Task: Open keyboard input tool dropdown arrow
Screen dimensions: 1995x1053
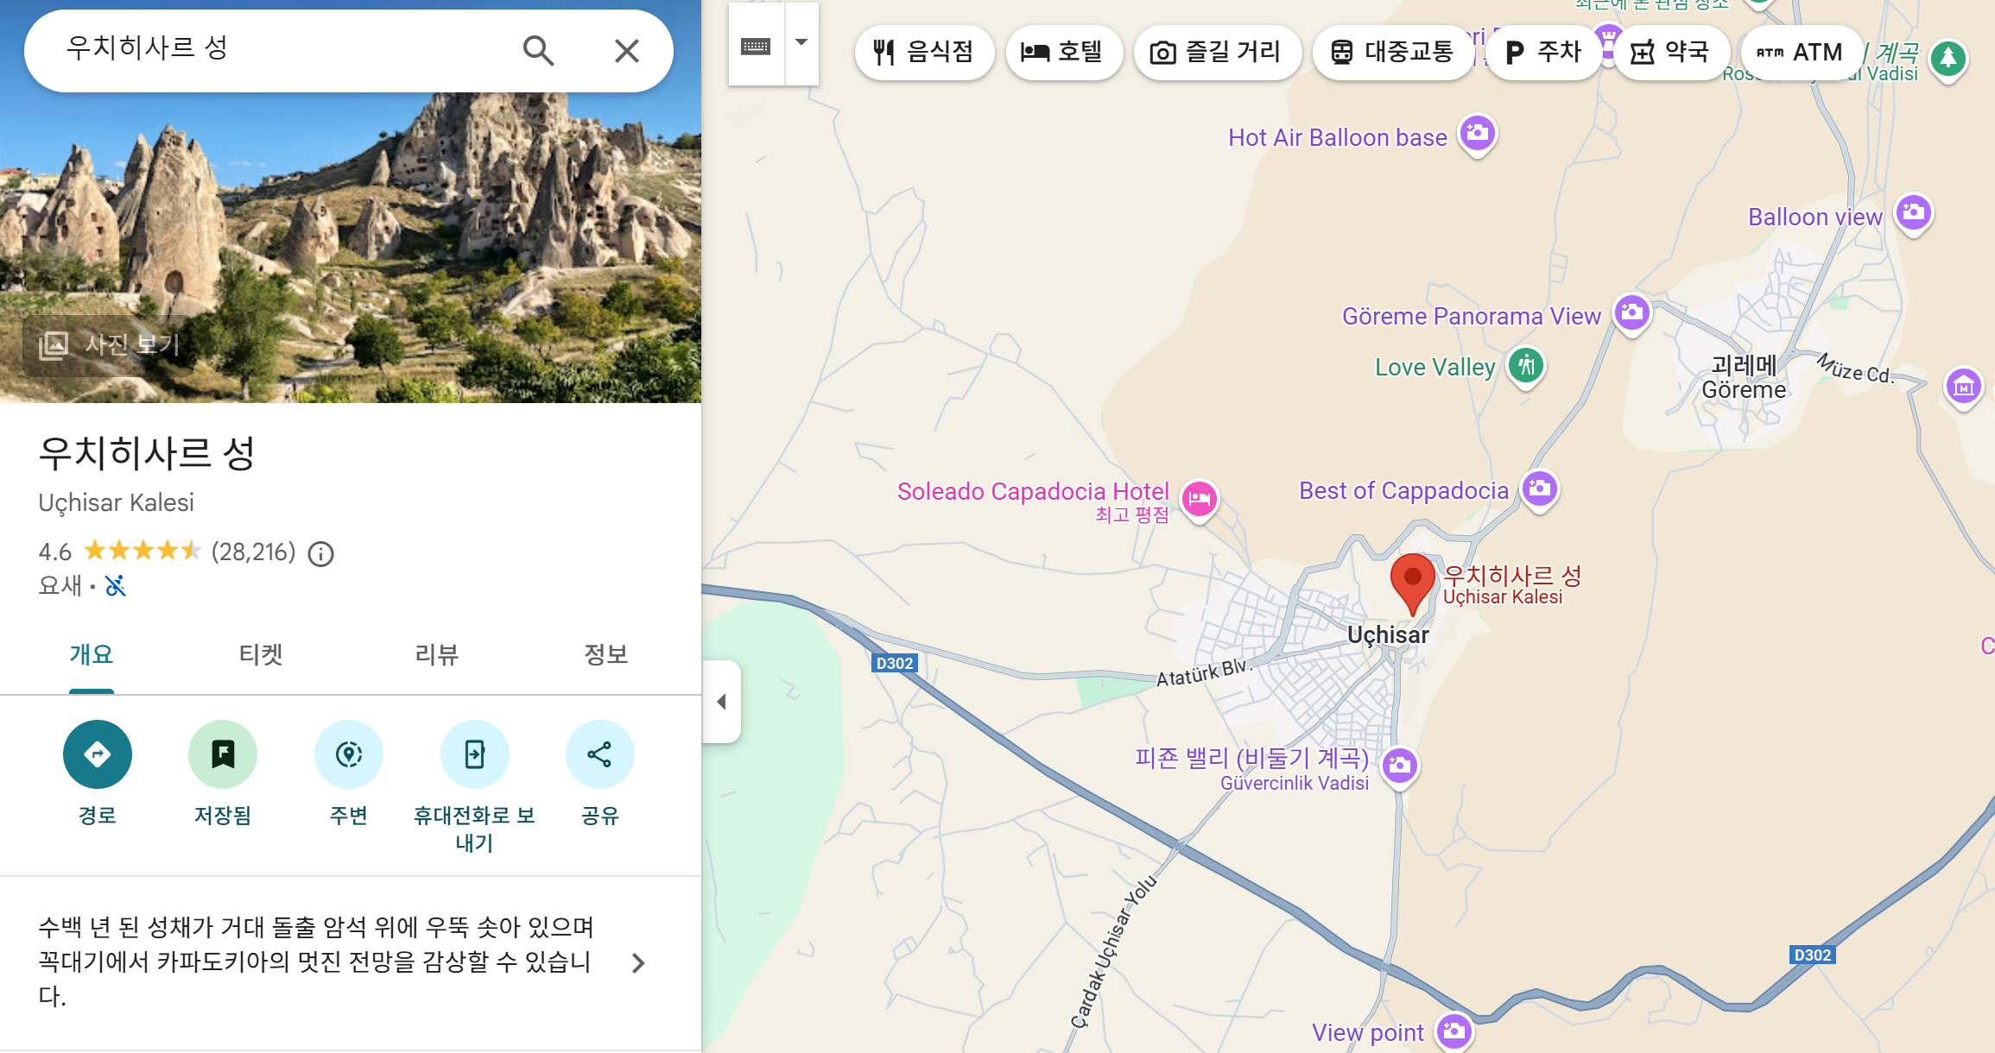Action: tap(801, 43)
